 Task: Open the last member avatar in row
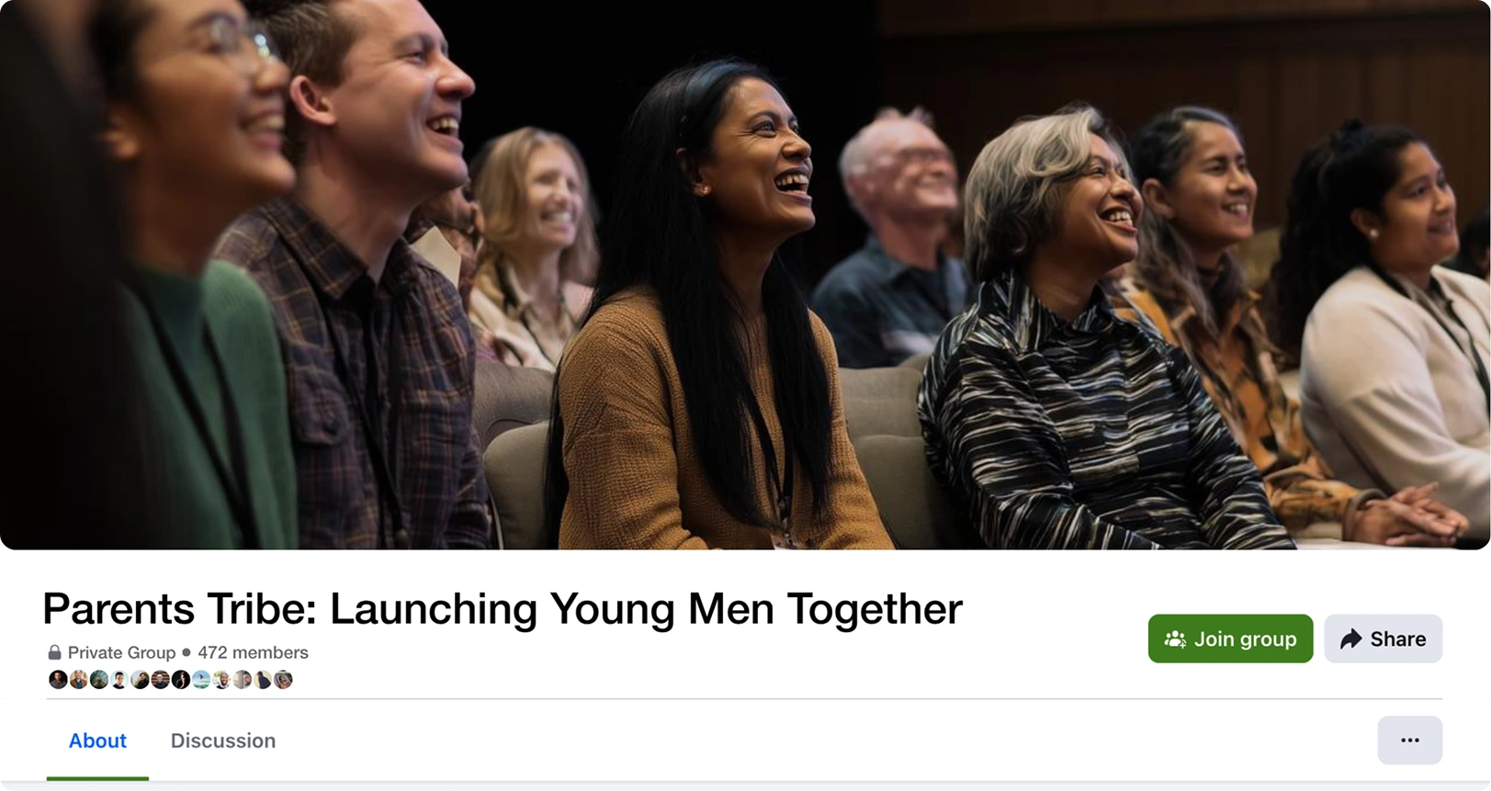coord(283,680)
